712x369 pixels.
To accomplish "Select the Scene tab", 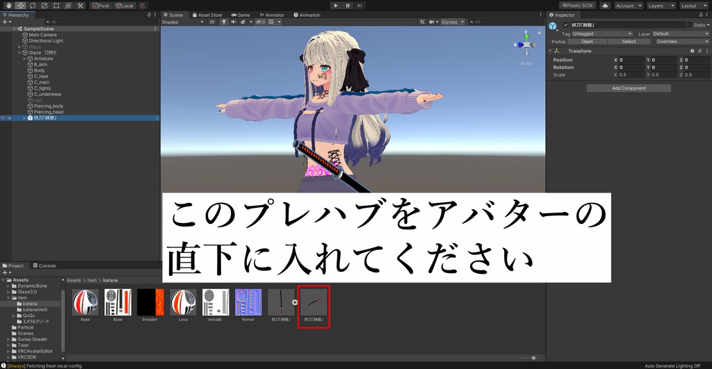I will point(173,15).
